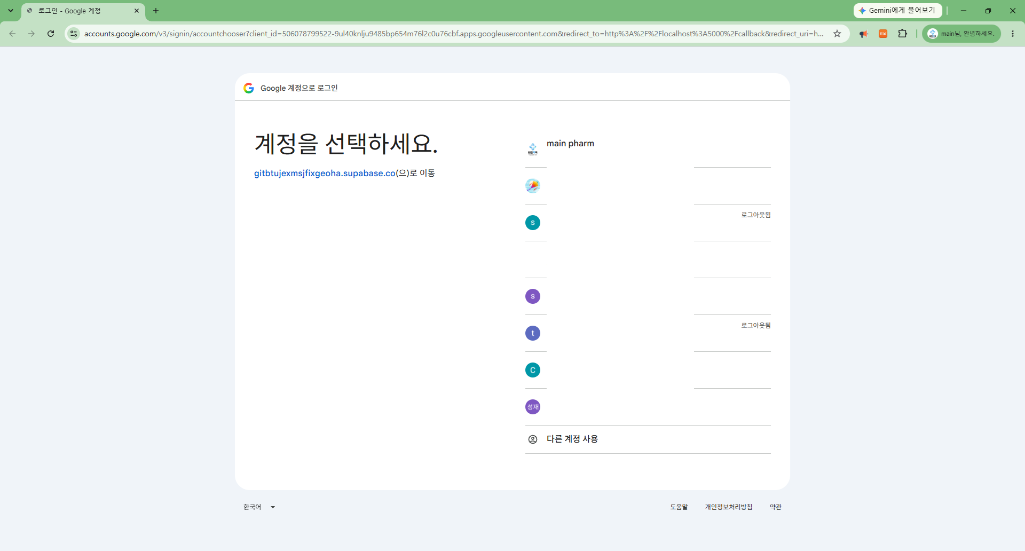The height and width of the screenshot is (551, 1025).
Task: Minimize the Chrome window
Action: [x=964, y=11]
